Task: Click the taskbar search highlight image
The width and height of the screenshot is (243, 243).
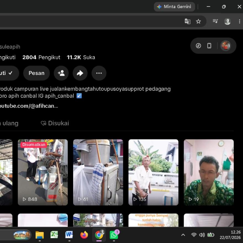Action: (22, 235)
